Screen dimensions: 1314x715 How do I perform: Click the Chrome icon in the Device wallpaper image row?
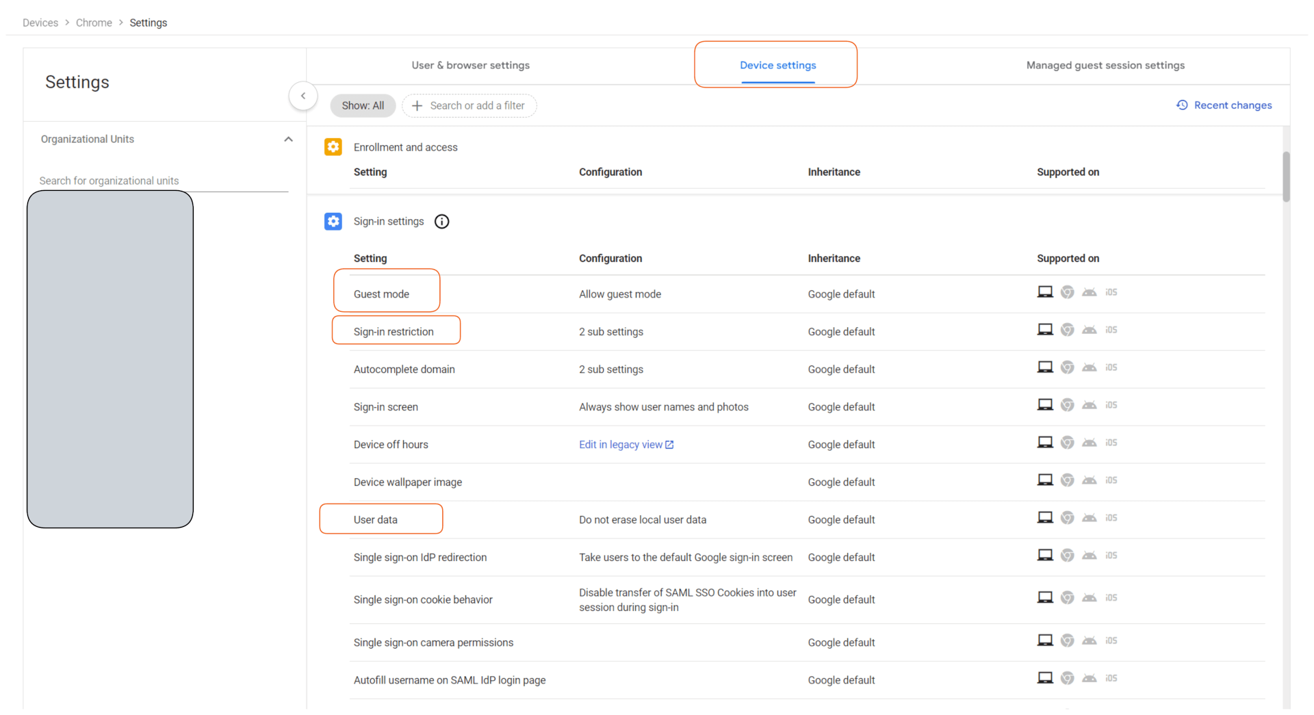(1067, 480)
